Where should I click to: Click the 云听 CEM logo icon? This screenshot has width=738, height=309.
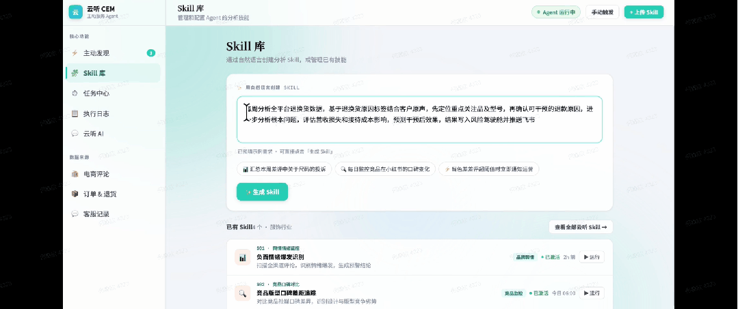(75, 12)
